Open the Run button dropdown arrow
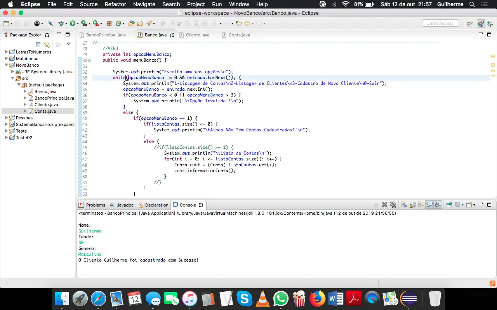497x310 pixels. click(x=77, y=24)
